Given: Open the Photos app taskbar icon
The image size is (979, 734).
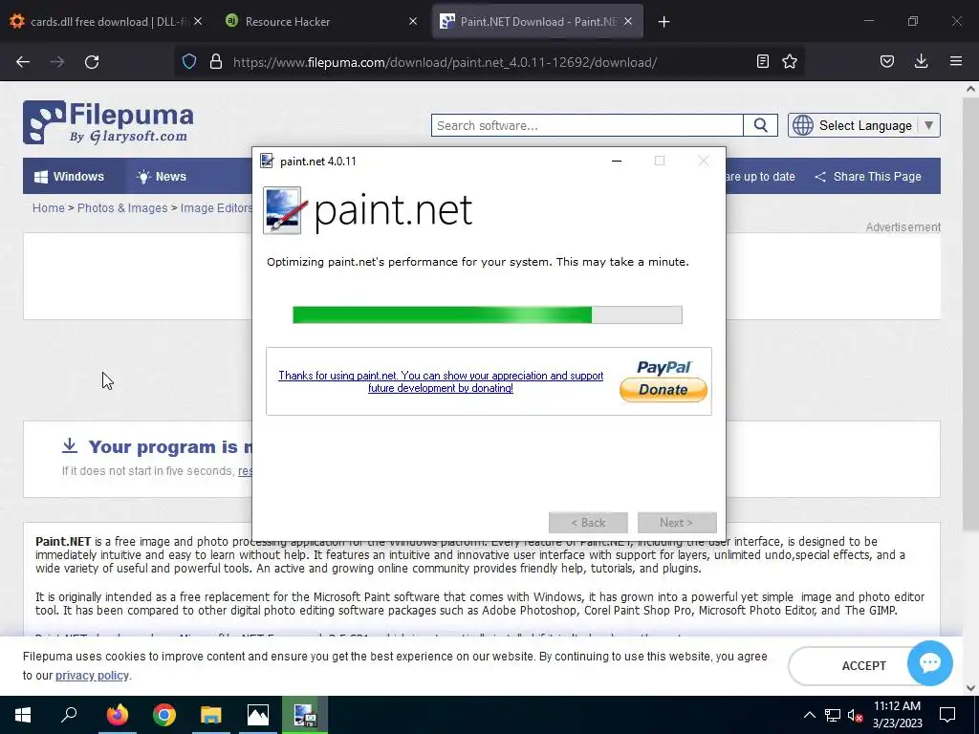Looking at the screenshot, I should point(258,715).
